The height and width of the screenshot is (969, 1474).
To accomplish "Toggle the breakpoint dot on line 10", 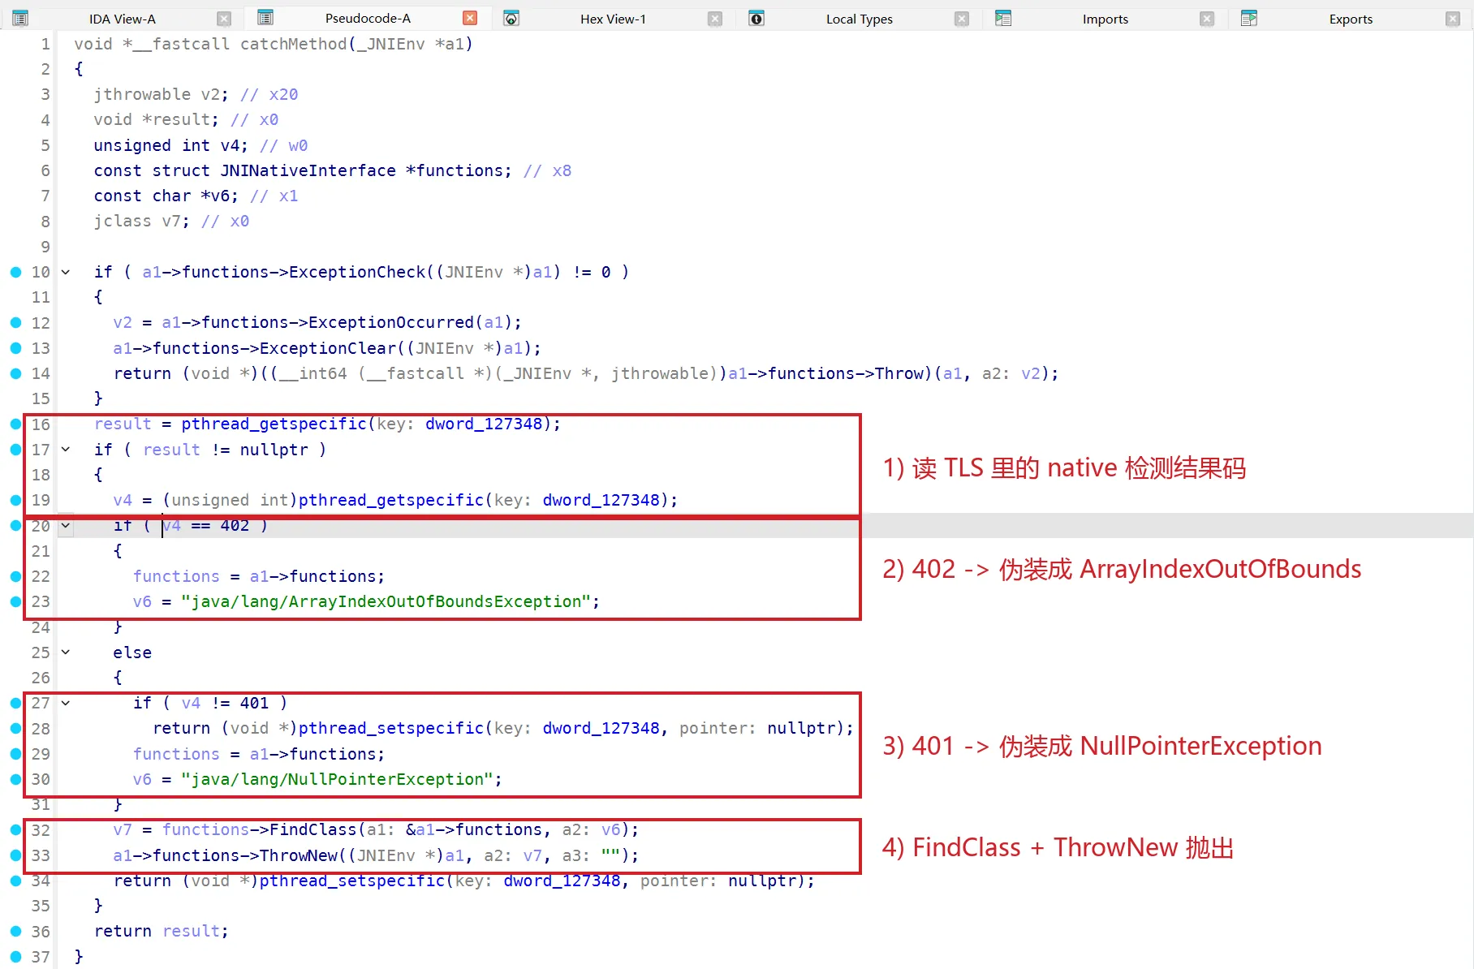I will pos(15,272).
